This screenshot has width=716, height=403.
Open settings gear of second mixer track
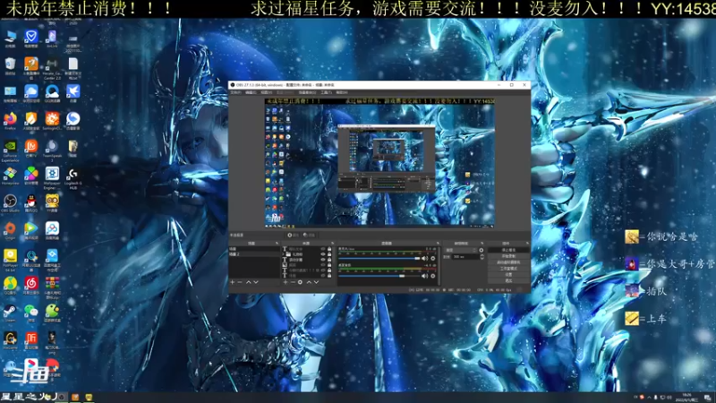[x=433, y=276]
